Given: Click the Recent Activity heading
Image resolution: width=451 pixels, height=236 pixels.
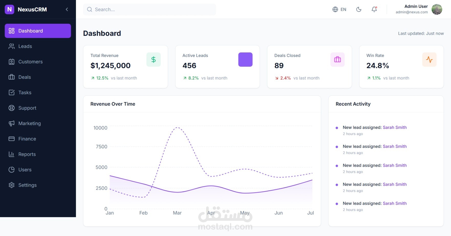Looking at the screenshot, I should (x=353, y=104).
